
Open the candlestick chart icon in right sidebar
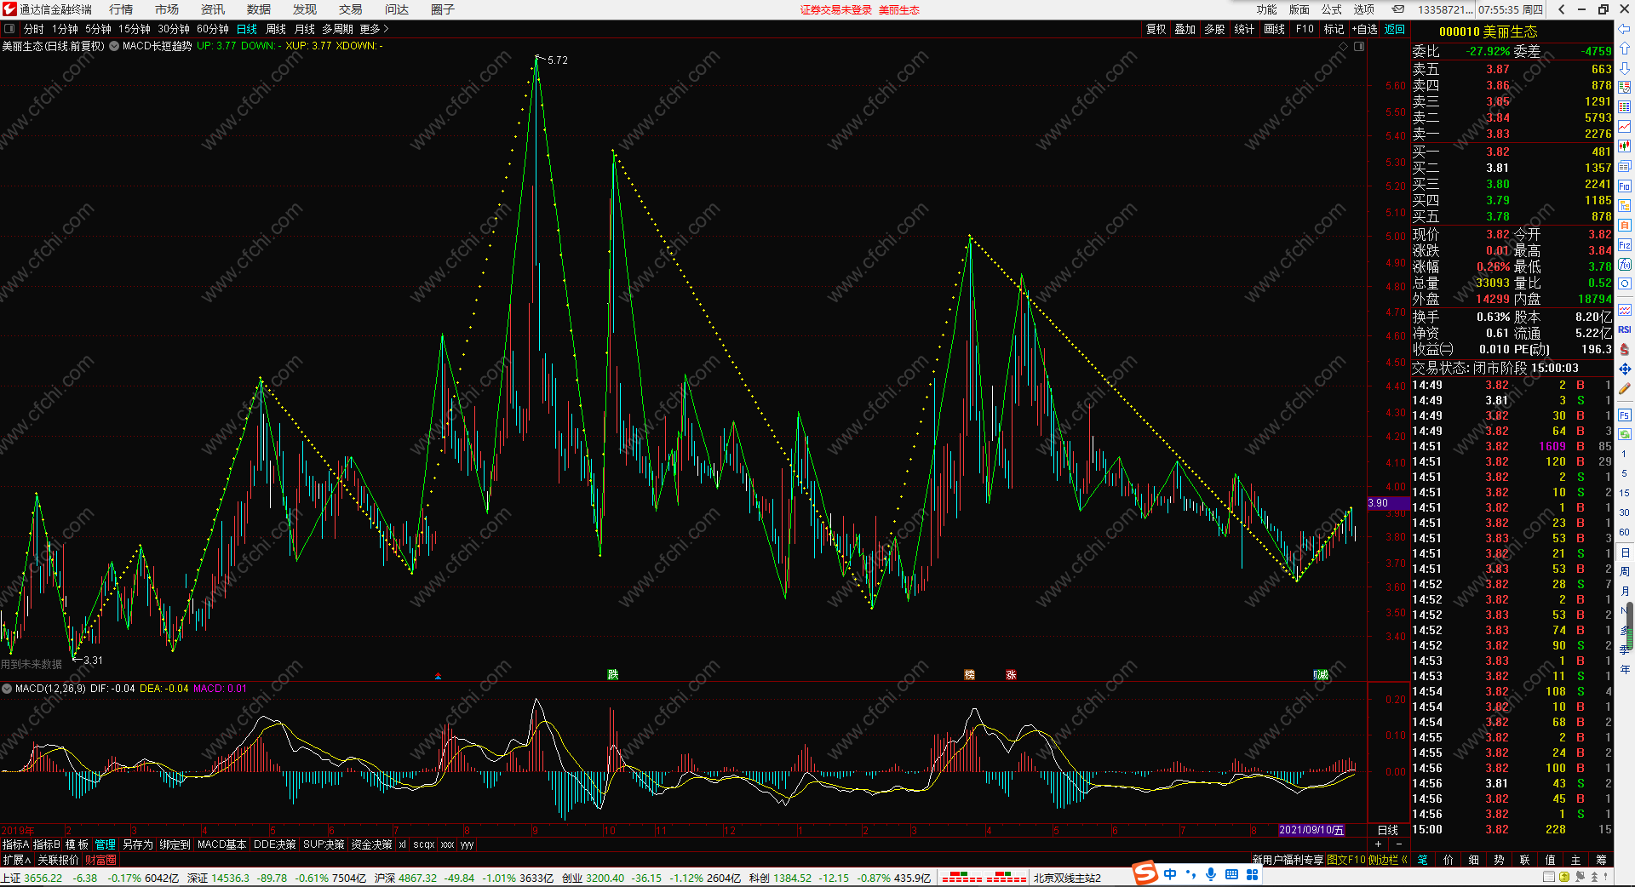pos(1625,146)
